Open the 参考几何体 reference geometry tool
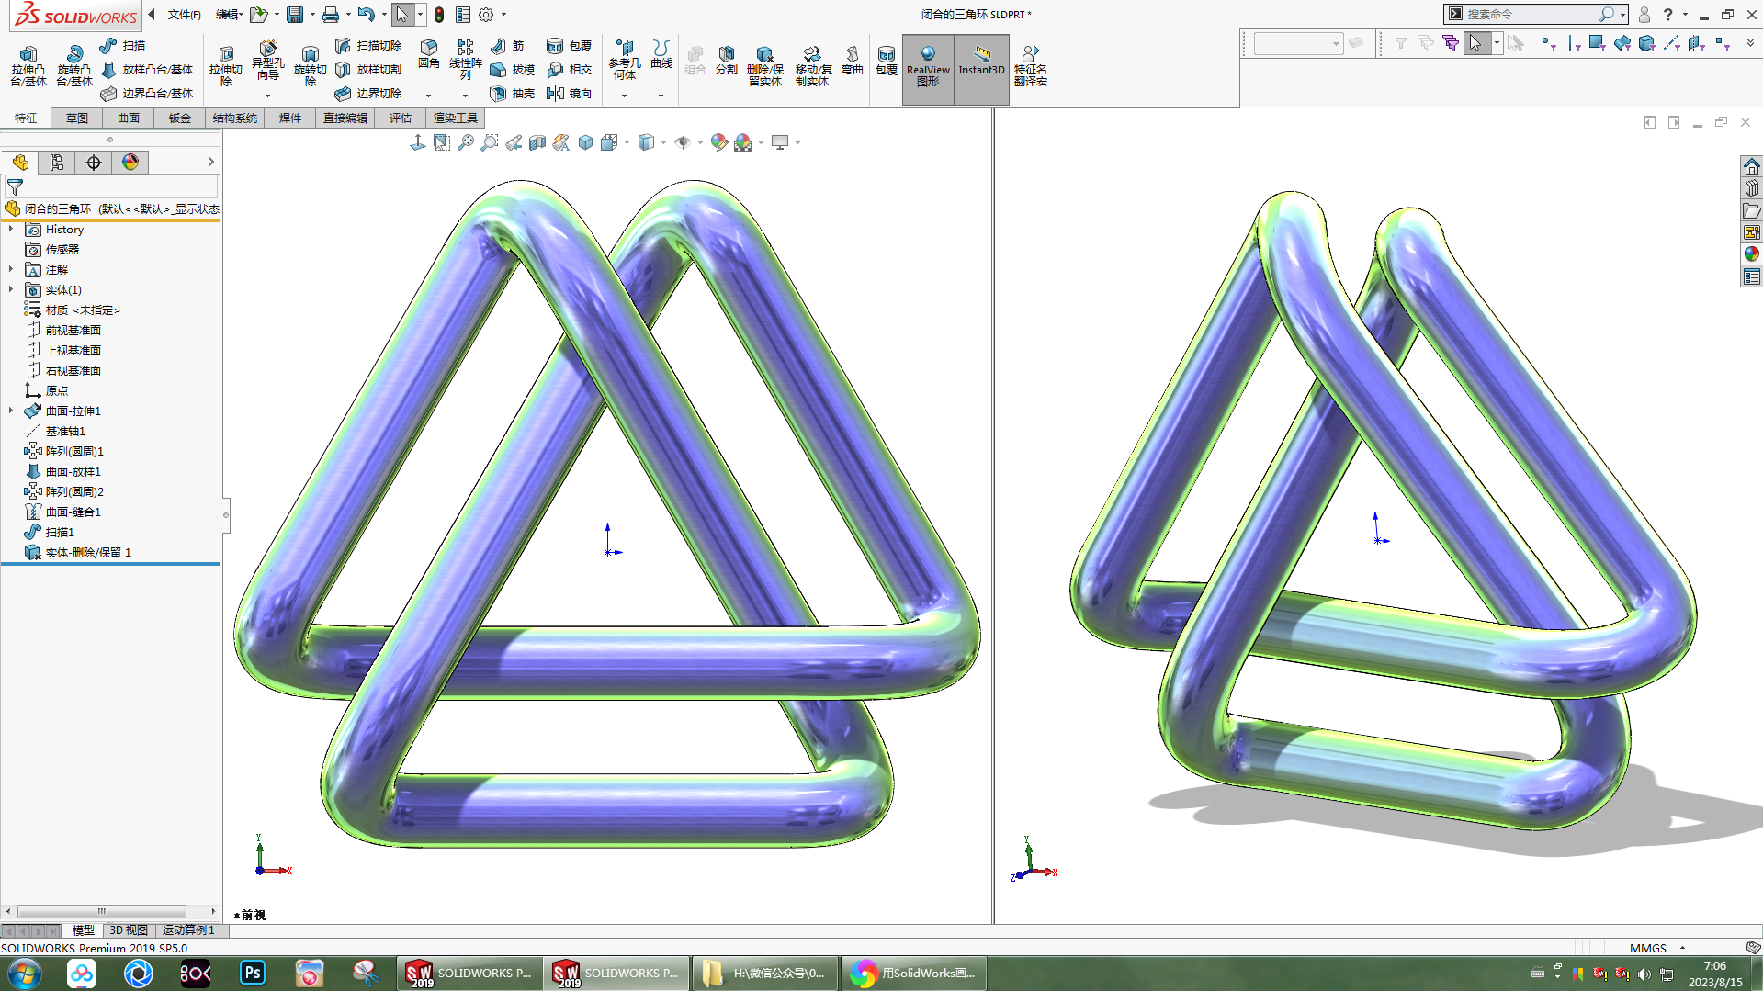 point(624,59)
